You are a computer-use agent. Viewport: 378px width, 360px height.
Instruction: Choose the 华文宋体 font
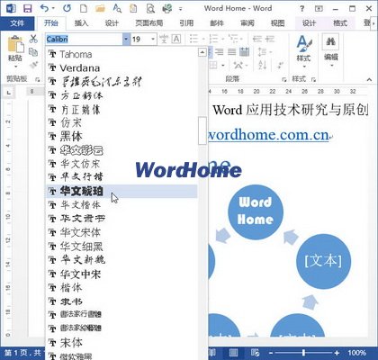tap(121, 232)
